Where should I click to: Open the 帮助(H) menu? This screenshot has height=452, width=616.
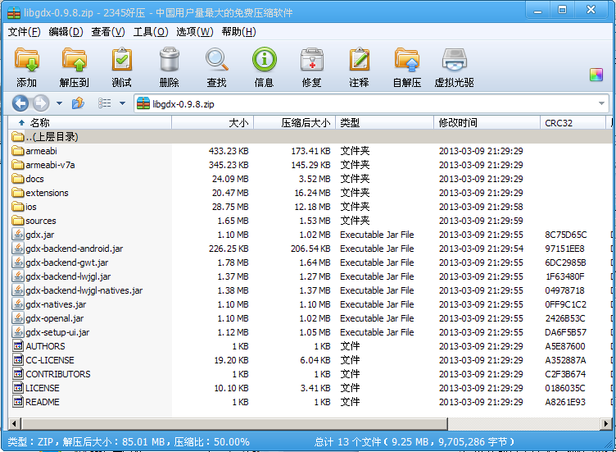coord(238,32)
